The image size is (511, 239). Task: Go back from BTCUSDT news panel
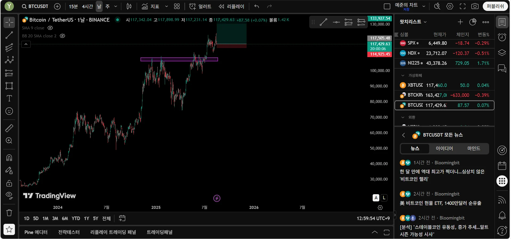pos(404,135)
